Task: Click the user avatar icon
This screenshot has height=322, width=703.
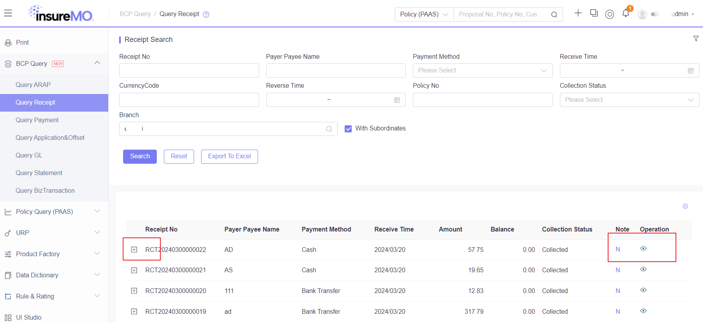Action: [642, 14]
